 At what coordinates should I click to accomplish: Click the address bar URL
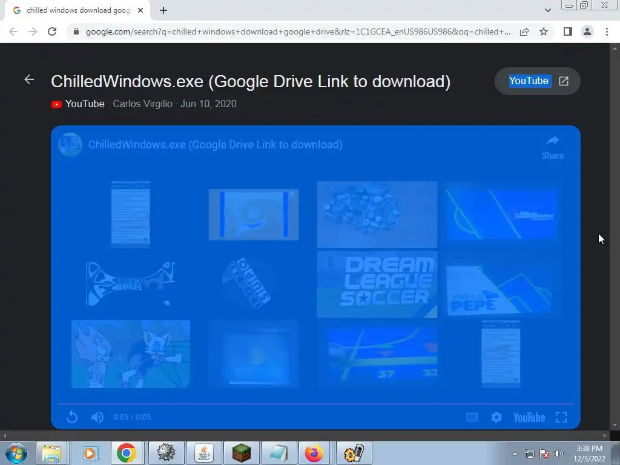click(298, 31)
